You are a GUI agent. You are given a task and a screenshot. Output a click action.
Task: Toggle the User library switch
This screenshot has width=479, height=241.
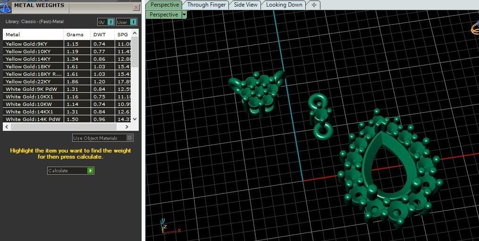[127, 22]
